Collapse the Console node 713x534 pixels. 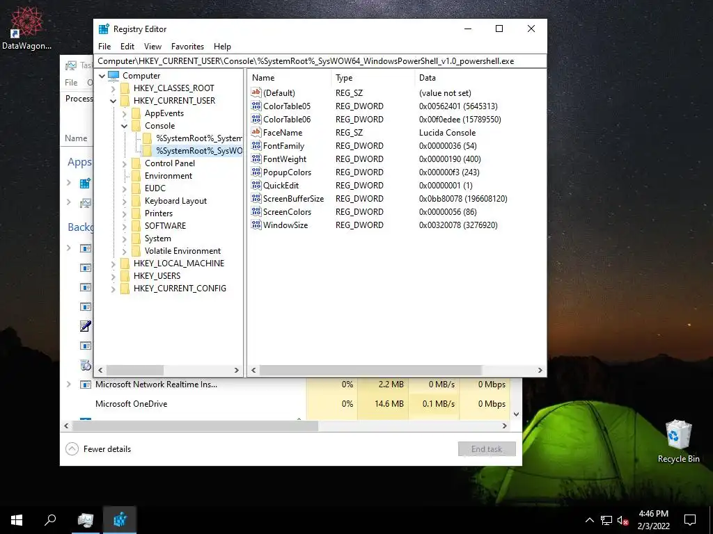124,126
